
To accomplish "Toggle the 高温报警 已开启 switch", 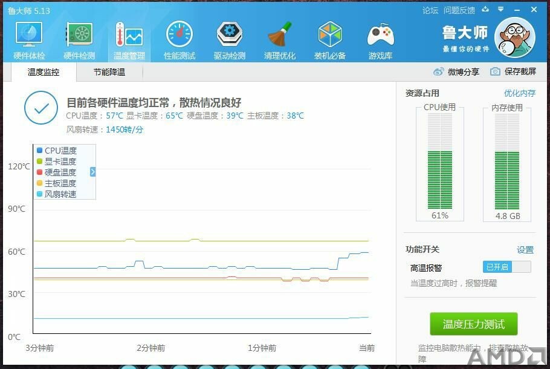I will (x=506, y=267).
